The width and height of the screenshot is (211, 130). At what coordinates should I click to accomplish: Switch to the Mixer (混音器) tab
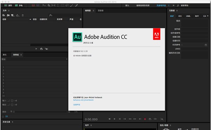[101, 11]
